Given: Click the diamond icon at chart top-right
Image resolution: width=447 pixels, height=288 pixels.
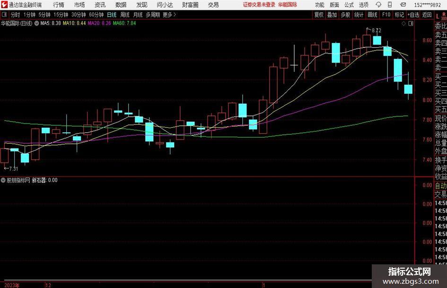Looking at the screenshot, I should [x=403, y=24].
